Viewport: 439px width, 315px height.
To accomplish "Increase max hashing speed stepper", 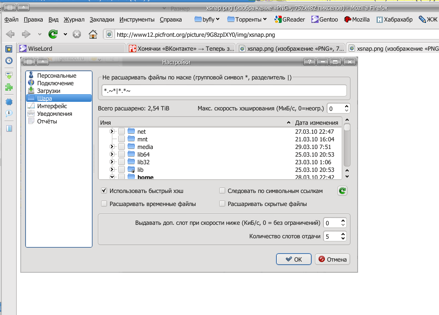I will point(346,106).
